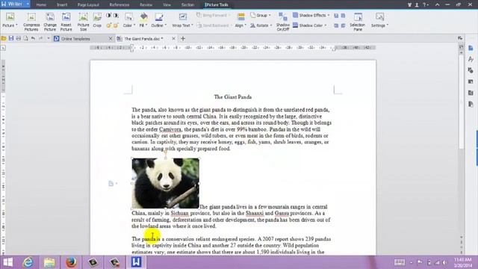Open the Selection Pane
The image size is (478, 269).
358,22
